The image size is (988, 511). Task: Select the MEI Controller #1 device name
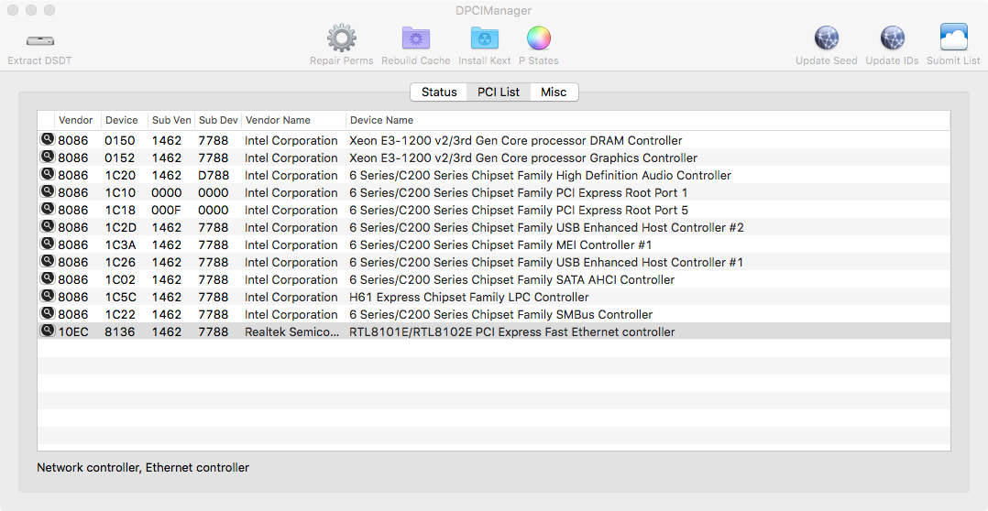coord(500,245)
